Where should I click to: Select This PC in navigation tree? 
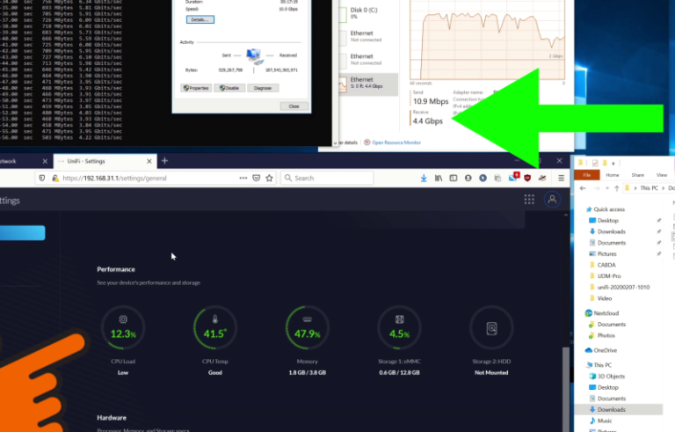click(x=602, y=365)
